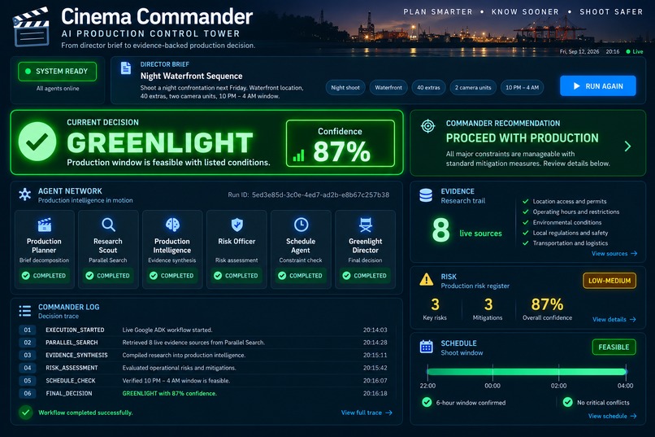This screenshot has width=655, height=437.
Task: Select log row 04 RISK_ASSESSMENT
Action: click(x=203, y=368)
